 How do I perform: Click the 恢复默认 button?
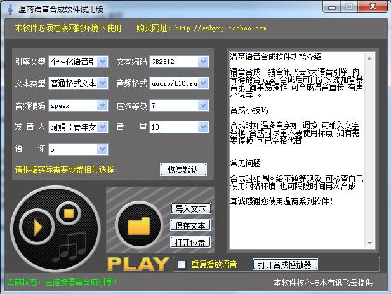183,170
